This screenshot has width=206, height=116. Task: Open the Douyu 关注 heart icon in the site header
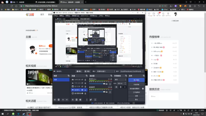(149, 14)
